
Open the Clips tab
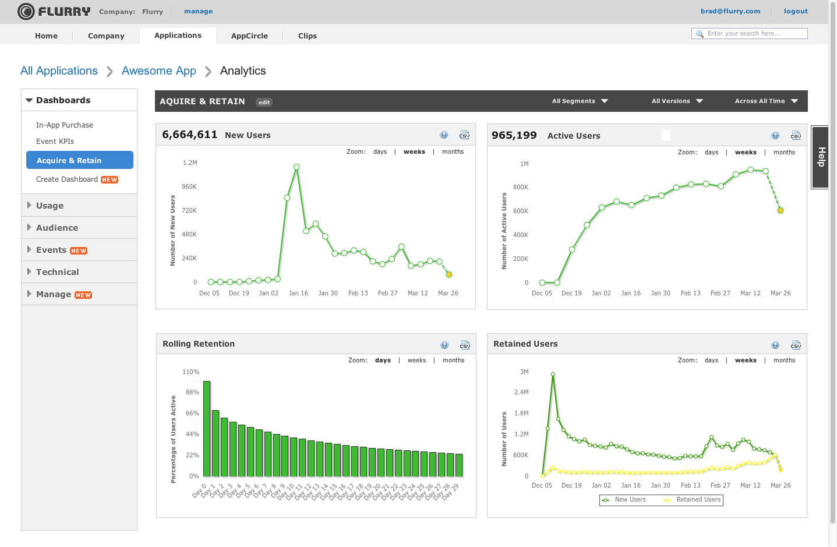308,36
